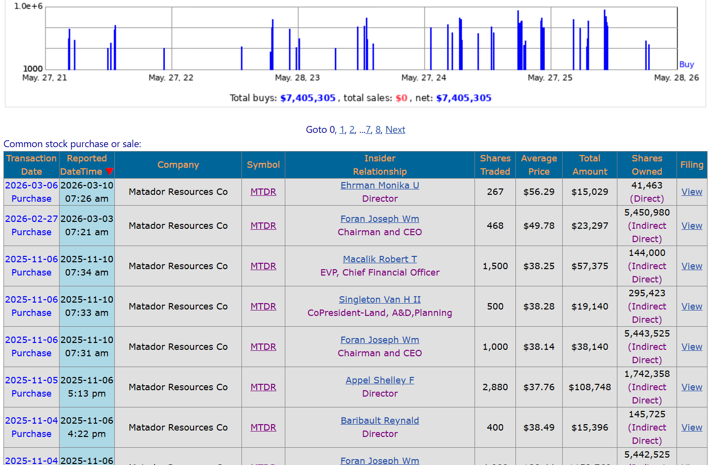Click the Common stock purchase or sale heading
Image resolution: width=713 pixels, height=465 pixels.
(72, 144)
